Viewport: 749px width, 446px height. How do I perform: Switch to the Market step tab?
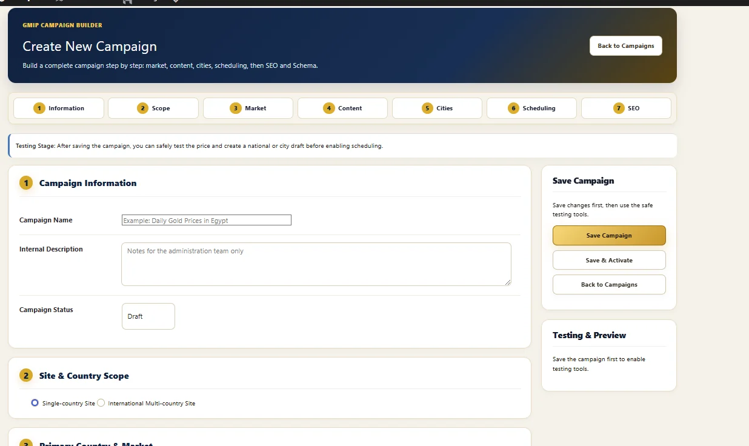(x=248, y=108)
